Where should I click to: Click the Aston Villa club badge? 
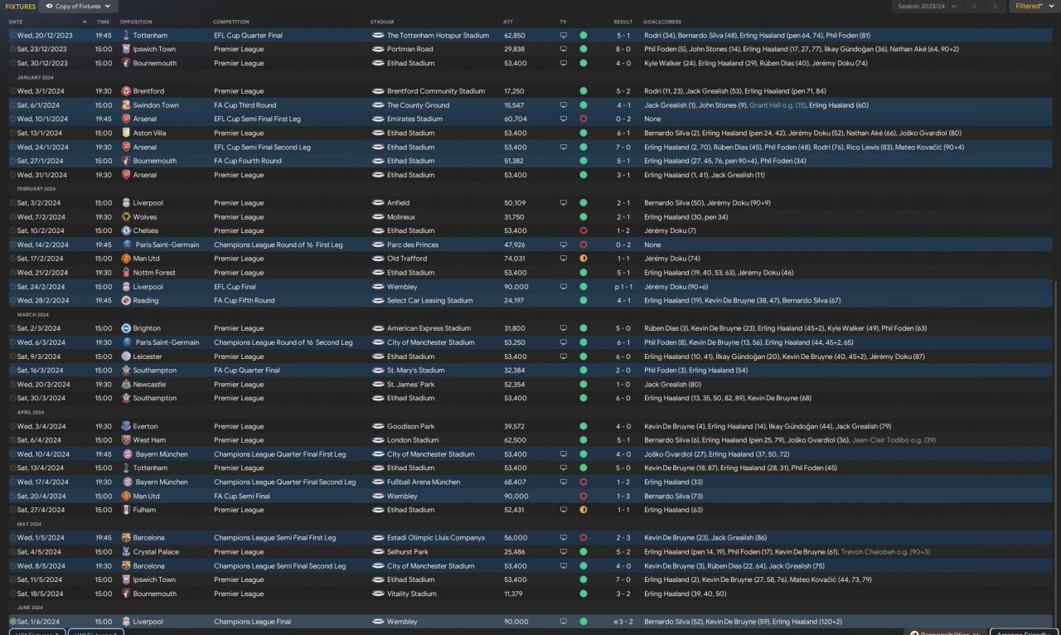[126, 133]
